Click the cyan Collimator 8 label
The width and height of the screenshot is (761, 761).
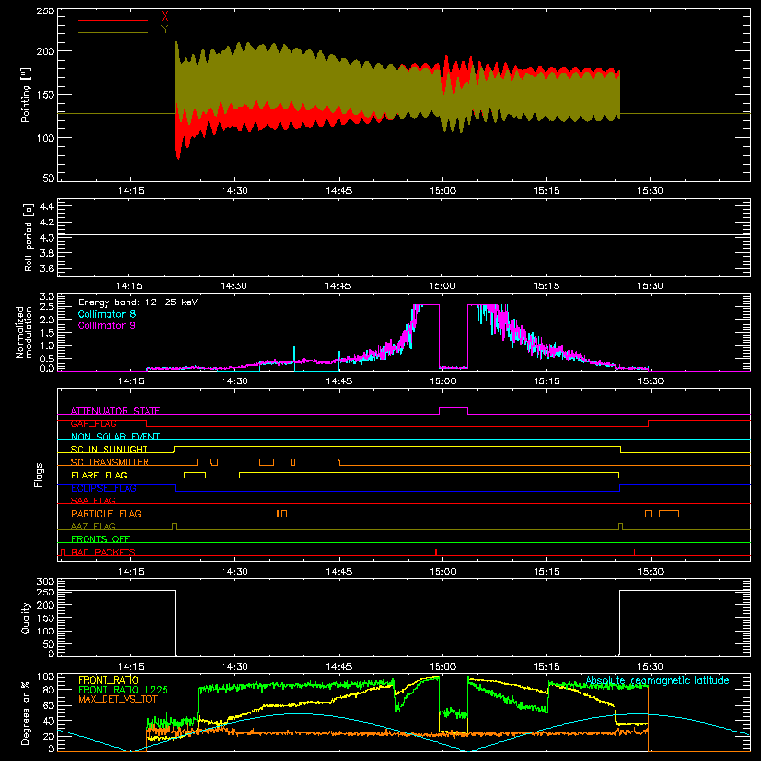point(107,314)
